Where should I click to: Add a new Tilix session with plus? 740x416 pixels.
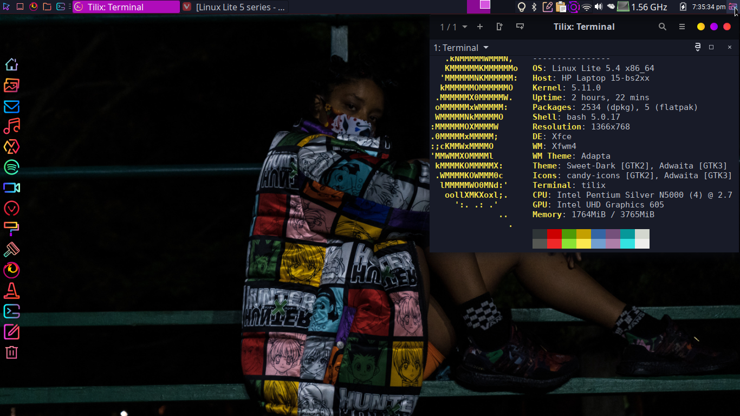pyautogui.click(x=480, y=27)
